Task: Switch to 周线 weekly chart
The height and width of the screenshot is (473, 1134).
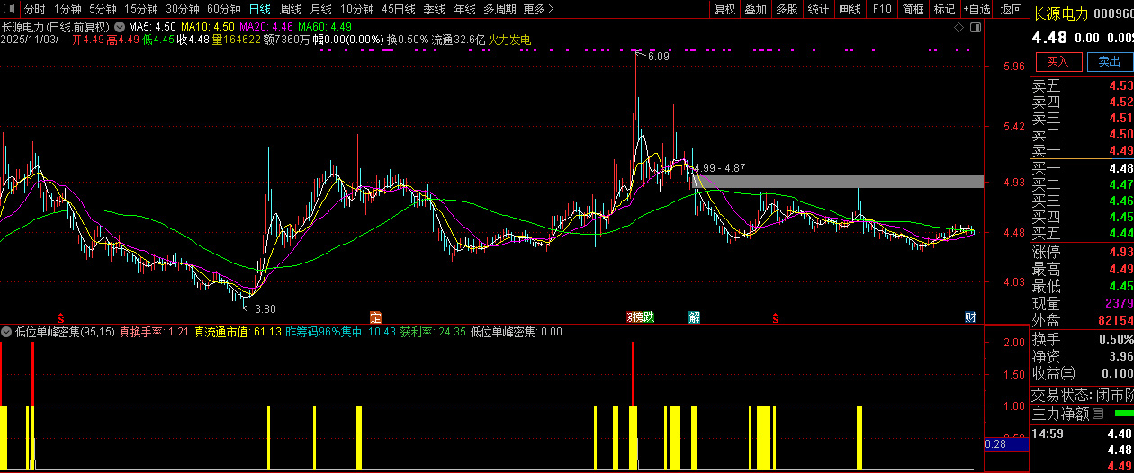Action: tap(291, 9)
